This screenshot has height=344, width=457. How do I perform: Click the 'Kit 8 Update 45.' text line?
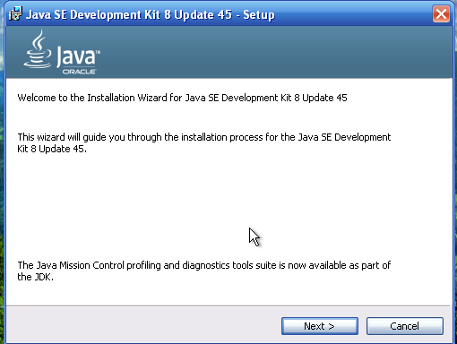point(52,149)
